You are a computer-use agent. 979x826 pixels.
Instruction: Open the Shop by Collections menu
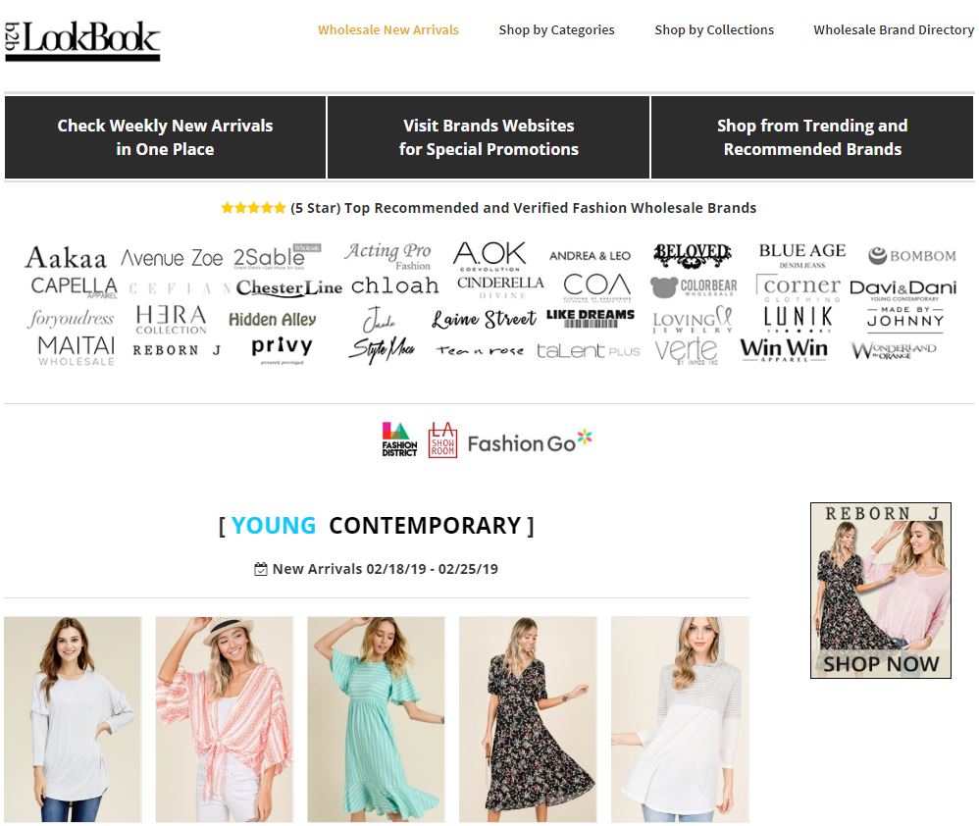coord(713,30)
